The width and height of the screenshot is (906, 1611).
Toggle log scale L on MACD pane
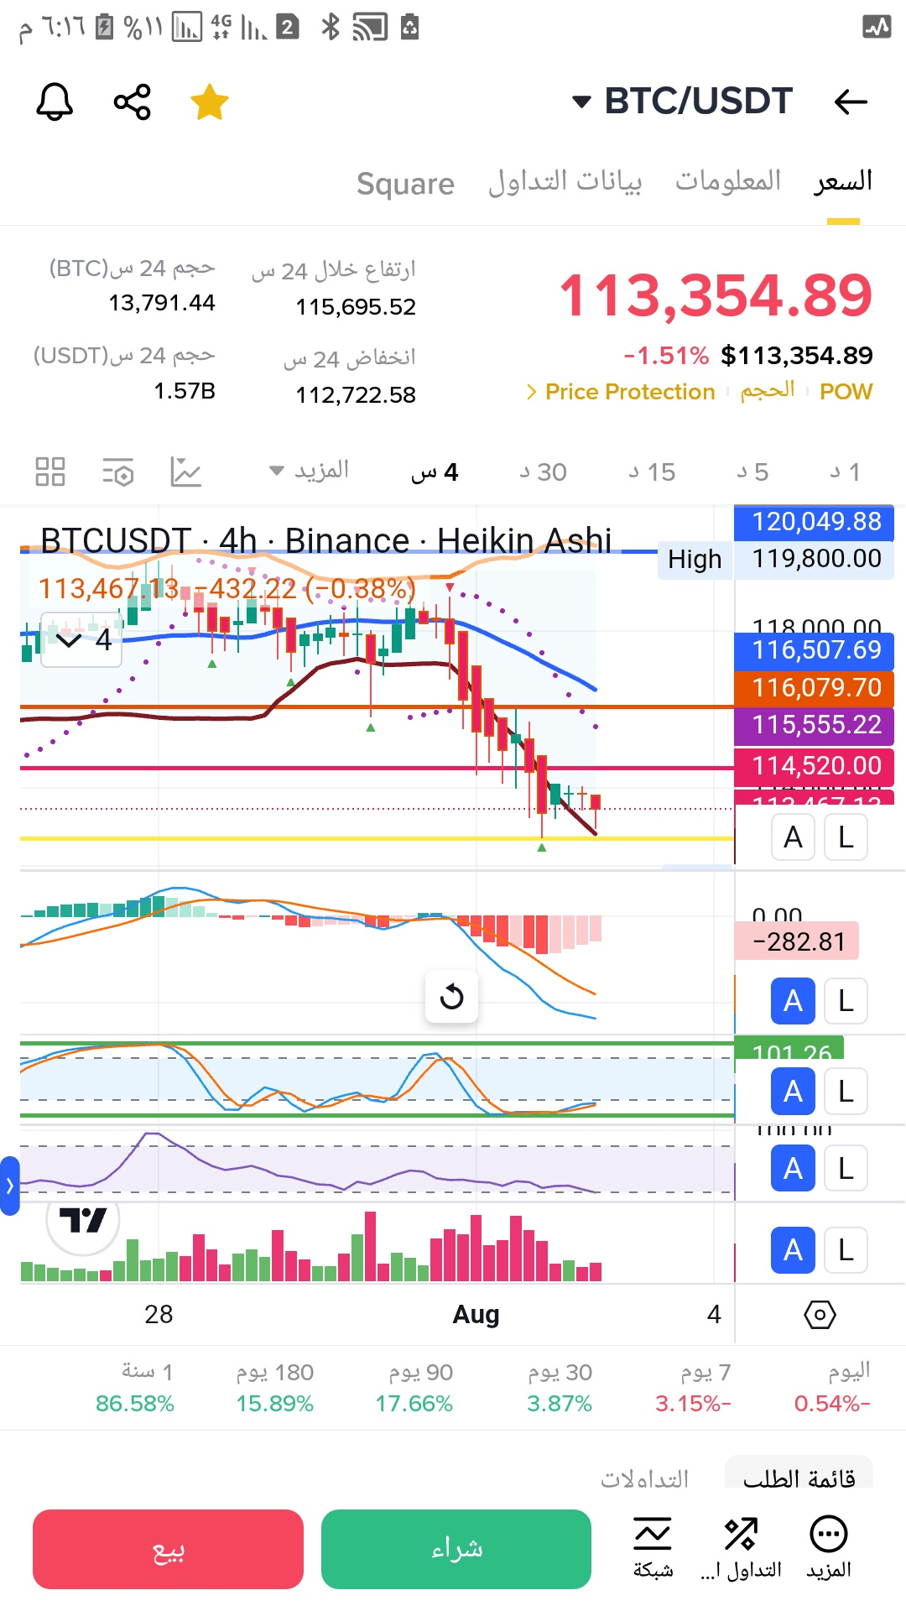pyautogui.click(x=846, y=1001)
